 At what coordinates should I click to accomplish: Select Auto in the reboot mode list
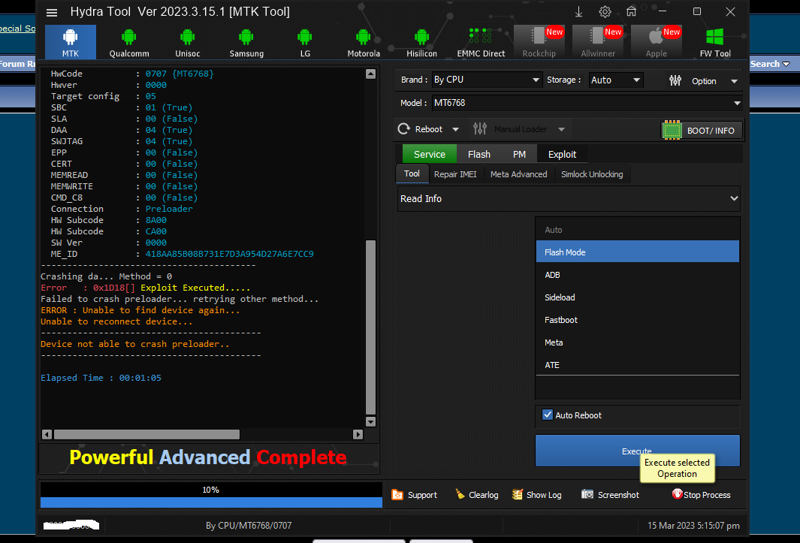pos(637,230)
